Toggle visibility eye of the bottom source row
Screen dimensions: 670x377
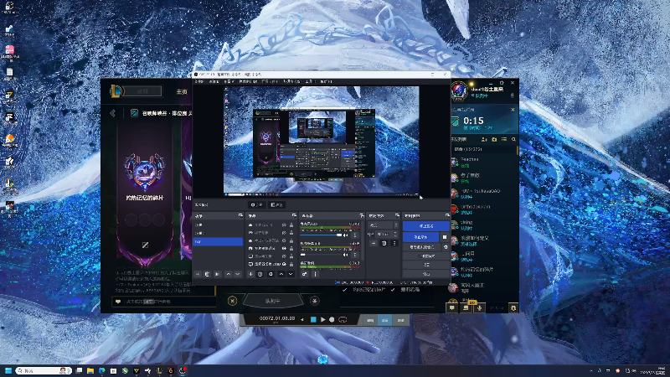tap(284, 264)
